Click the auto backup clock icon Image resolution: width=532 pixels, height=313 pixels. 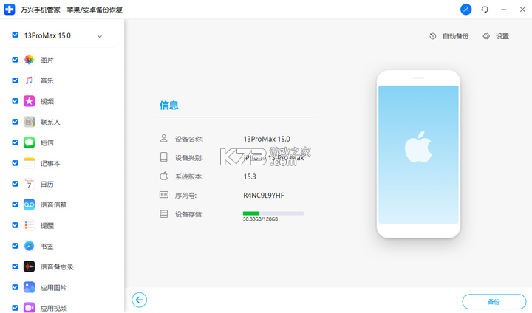coord(432,36)
